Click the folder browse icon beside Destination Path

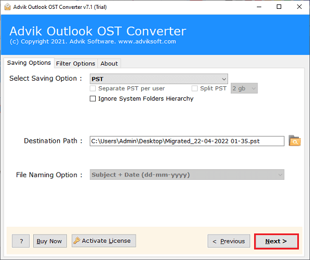294,141
